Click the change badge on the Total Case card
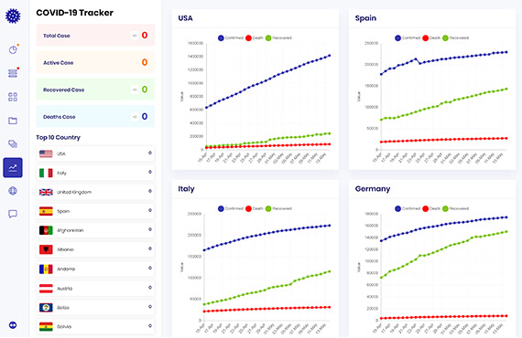Image resolution: width=522 pixels, height=338 pixels. pos(134,36)
